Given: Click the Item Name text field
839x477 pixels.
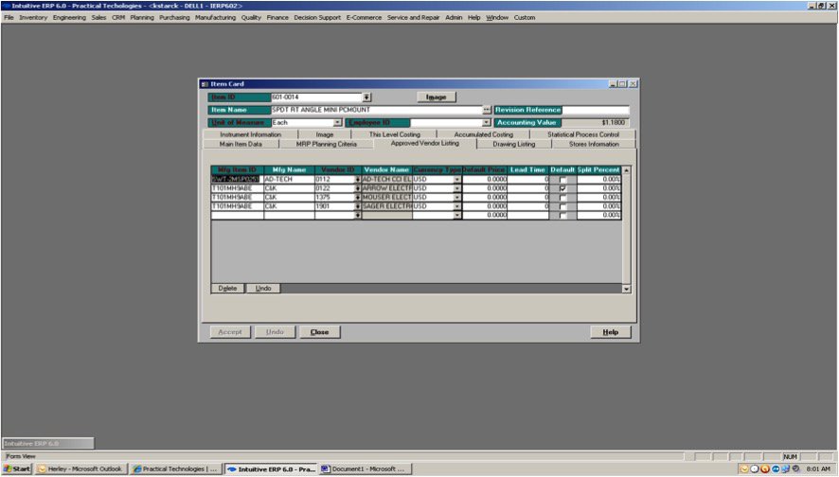Looking at the screenshot, I should pos(377,110).
